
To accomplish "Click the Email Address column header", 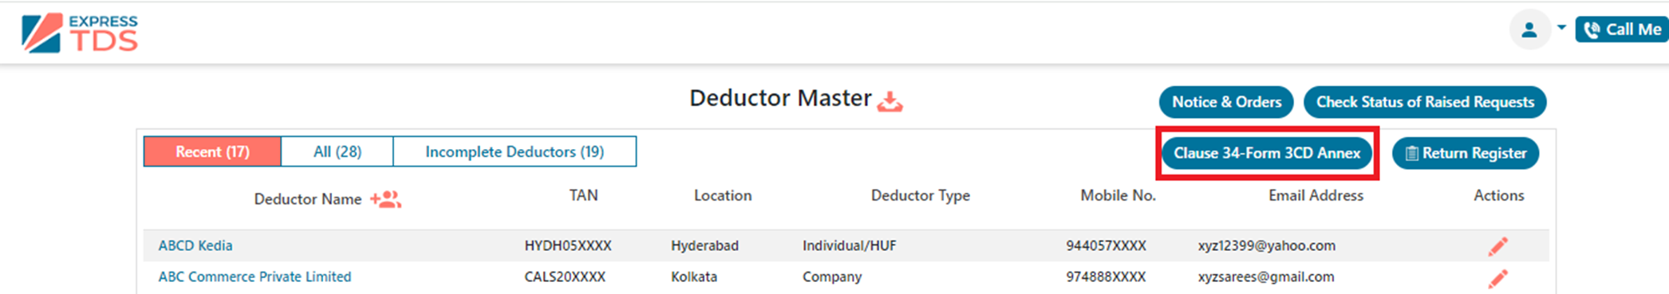I will [x=1316, y=195].
